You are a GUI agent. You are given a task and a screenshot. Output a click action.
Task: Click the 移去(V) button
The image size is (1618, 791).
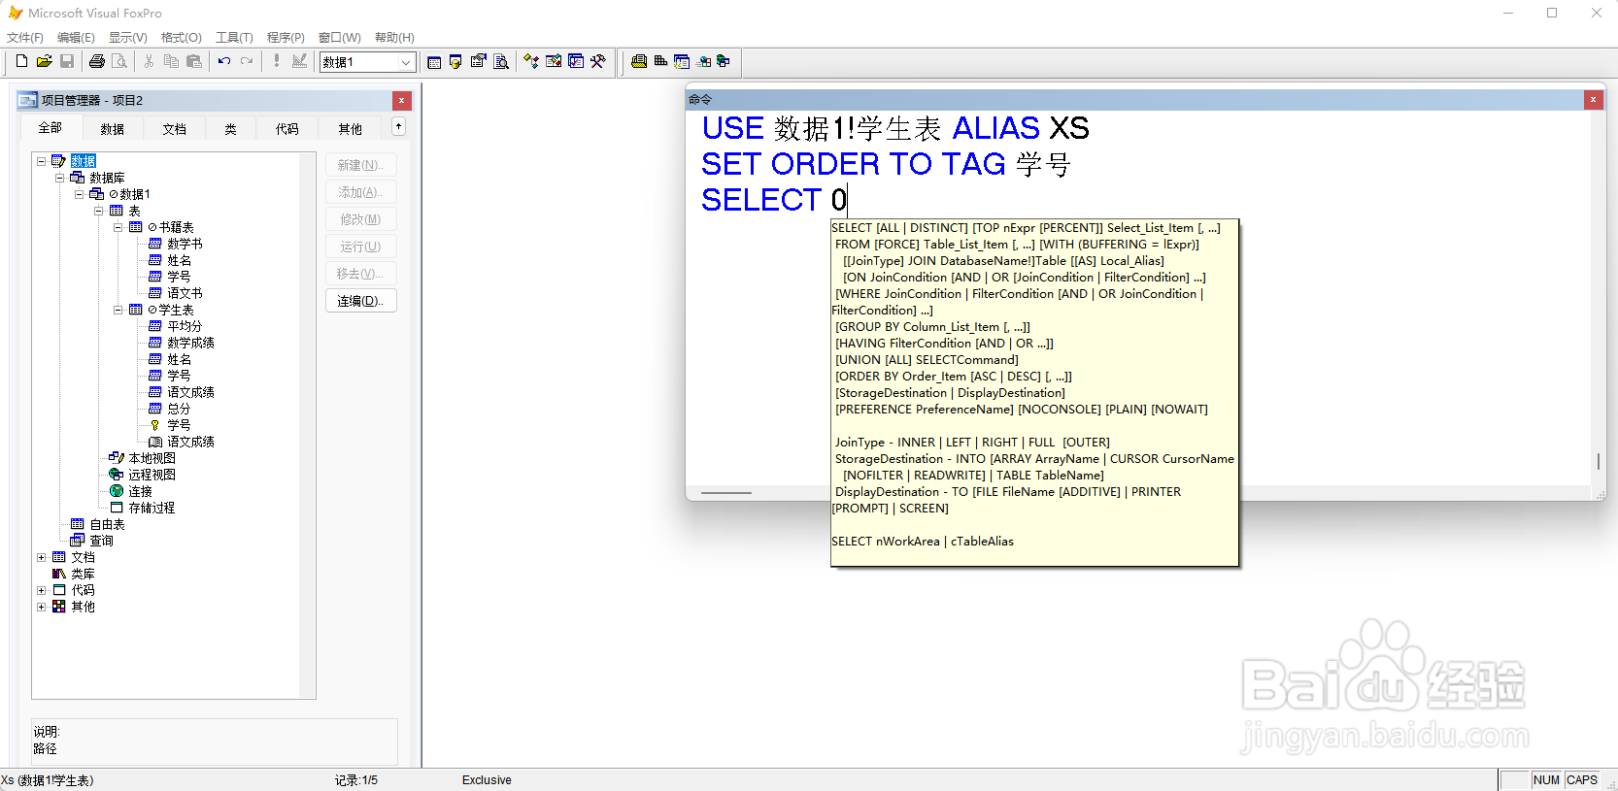(x=360, y=274)
